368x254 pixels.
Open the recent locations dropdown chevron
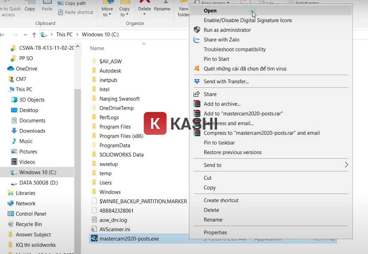pyautogui.click(x=25, y=35)
